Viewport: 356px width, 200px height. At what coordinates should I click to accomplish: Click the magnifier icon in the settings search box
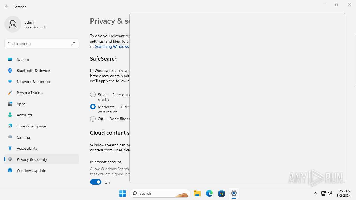pos(73,44)
